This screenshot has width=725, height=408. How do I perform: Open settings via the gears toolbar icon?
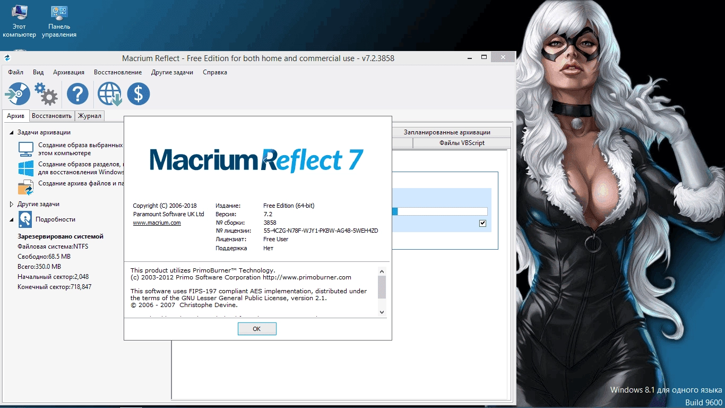tap(46, 94)
